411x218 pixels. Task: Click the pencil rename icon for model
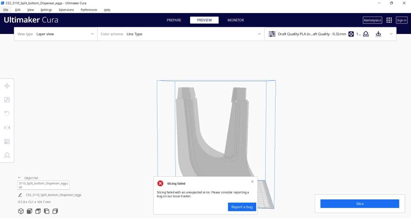point(20,195)
